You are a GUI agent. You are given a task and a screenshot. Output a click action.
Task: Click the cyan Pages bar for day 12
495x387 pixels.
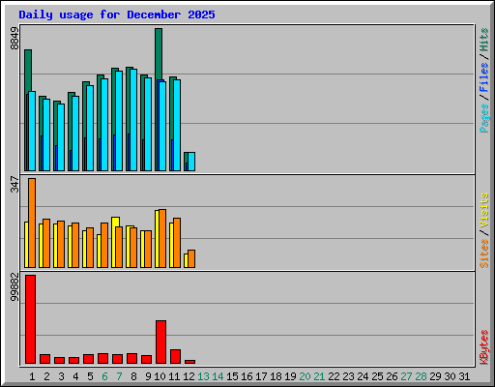point(191,162)
